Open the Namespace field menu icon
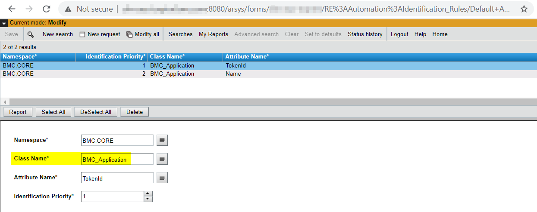The width and height of the screenshot is (537, 212). [162, 140]
